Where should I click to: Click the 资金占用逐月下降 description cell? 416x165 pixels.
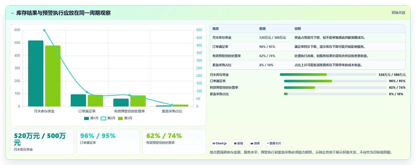coord(330,38)
